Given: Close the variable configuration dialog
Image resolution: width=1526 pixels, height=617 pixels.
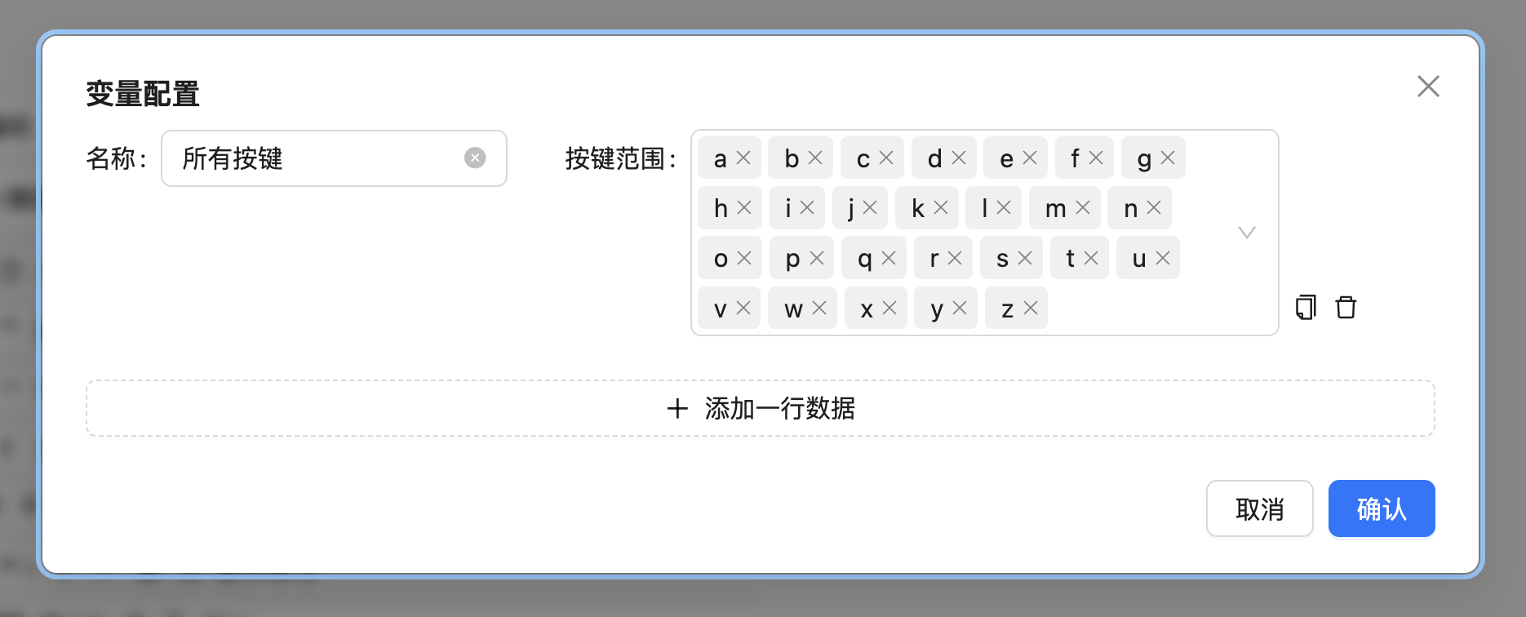Looking at the screenshot, I should [x=1428, y=87].
